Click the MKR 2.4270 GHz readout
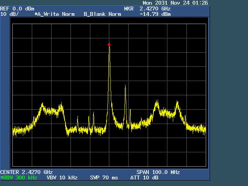 pyautogui.click(x=147, y=9)
